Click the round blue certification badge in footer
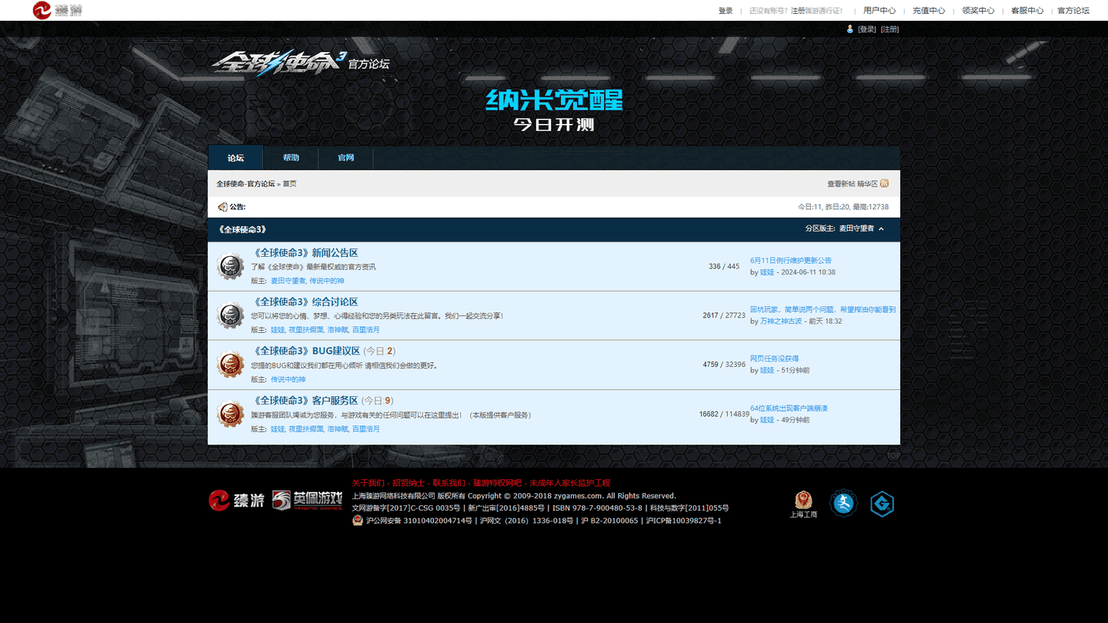This screenshot has height=623, width=1108. point(843,504)
